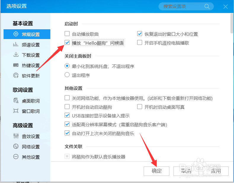Uncheck 播放“Hello酷狗”问候语 checkbox
The height and width of the screenshot is (183, 234).
67,43
